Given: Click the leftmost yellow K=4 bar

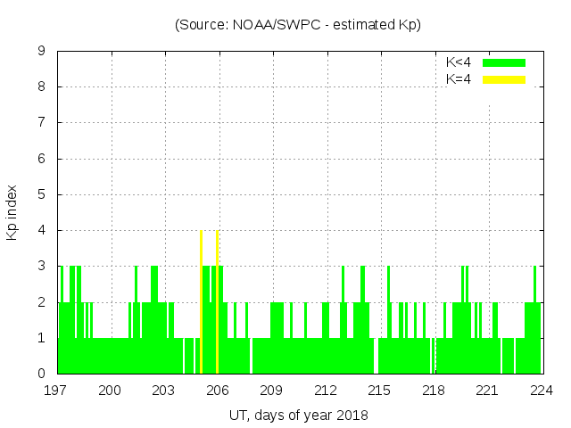Looking at the screenshot, I should coord(202,301).
